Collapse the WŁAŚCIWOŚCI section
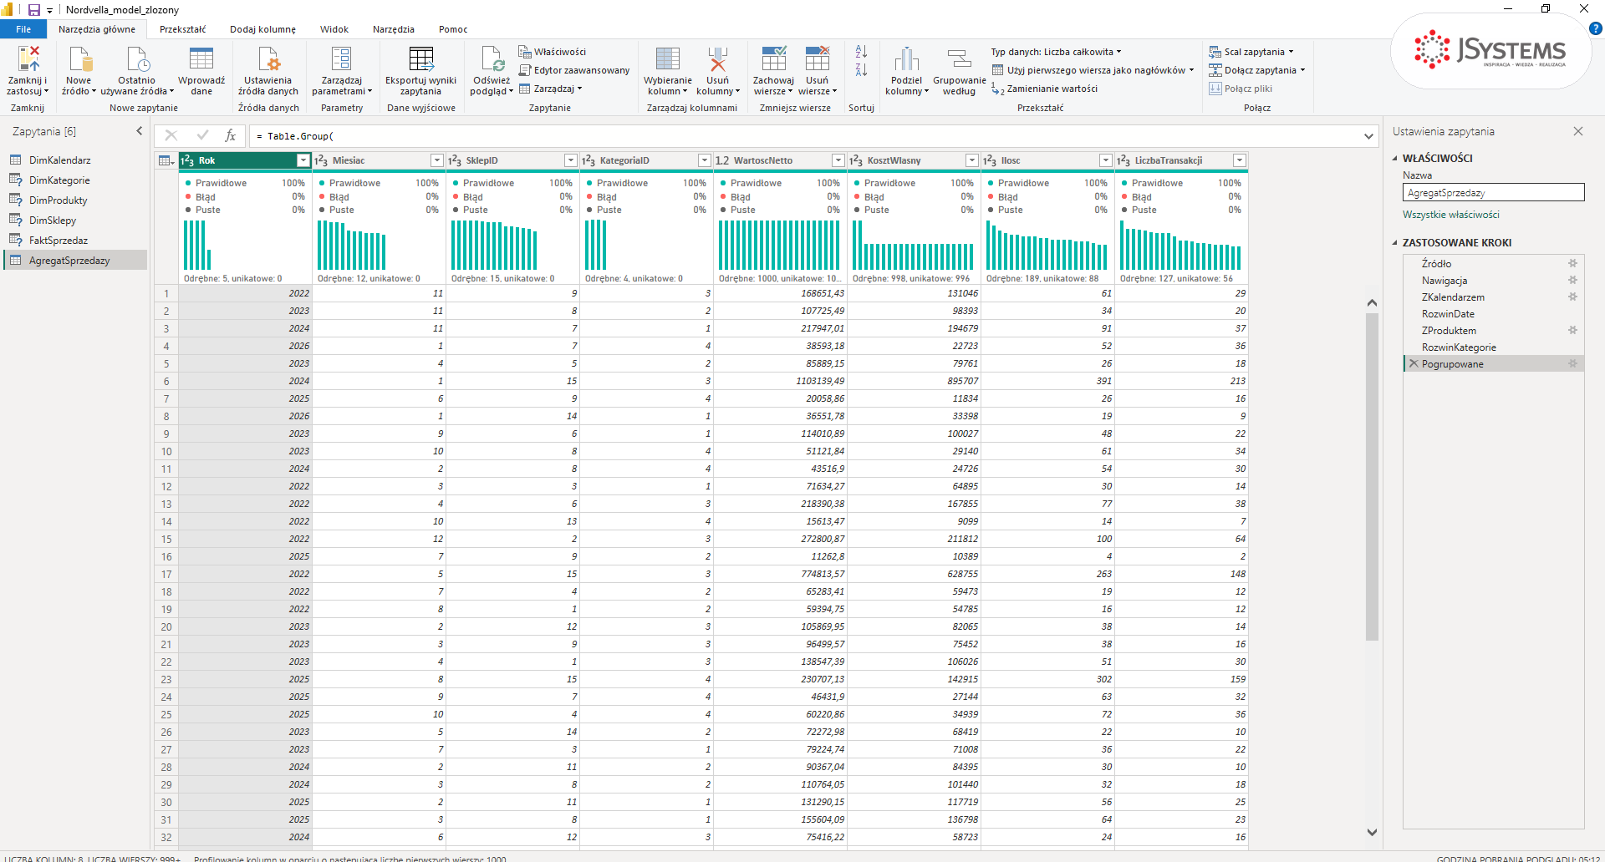 pyautogui.click(x=1394, y=158)
